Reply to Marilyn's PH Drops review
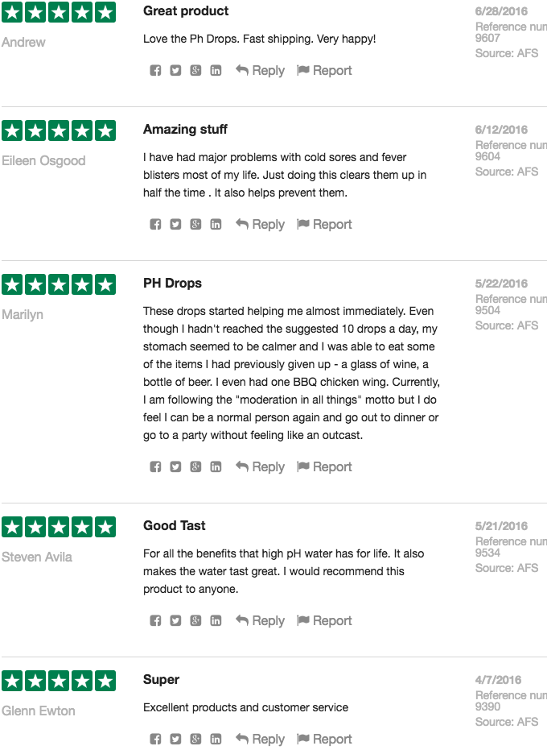 point(260,467)
